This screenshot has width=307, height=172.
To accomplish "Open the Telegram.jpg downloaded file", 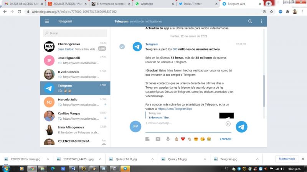I will click(x=229, y=159).
